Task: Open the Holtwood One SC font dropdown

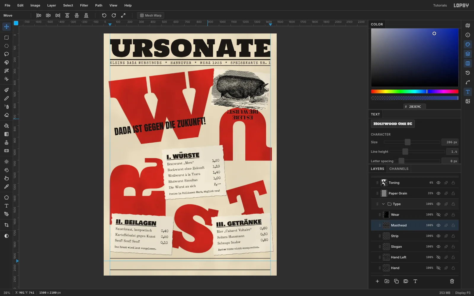Action: pos(393,124)
